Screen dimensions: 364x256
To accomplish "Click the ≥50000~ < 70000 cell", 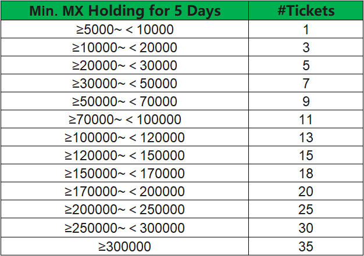I will coord(124,102).
